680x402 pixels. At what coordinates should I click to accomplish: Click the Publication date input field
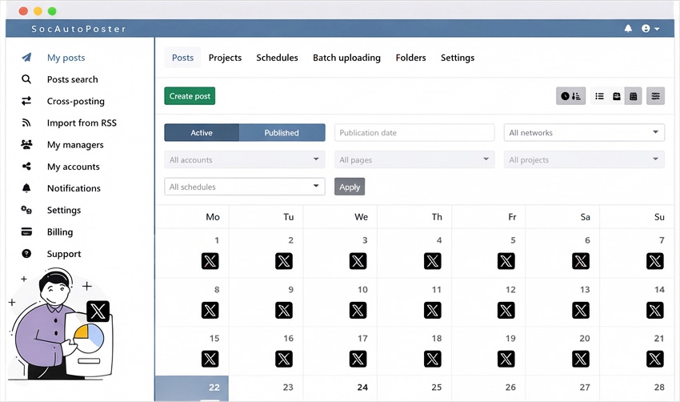pos(414,133)
